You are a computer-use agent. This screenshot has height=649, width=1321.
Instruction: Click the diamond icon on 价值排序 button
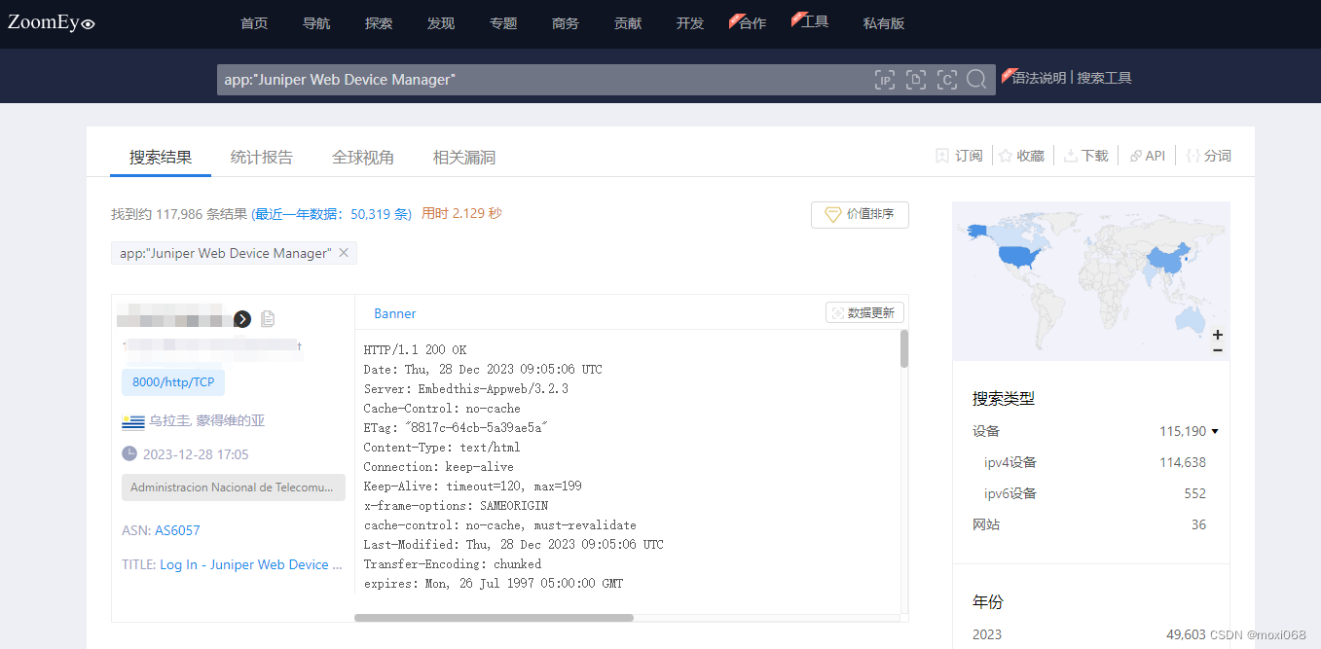(x=832, y=214)
